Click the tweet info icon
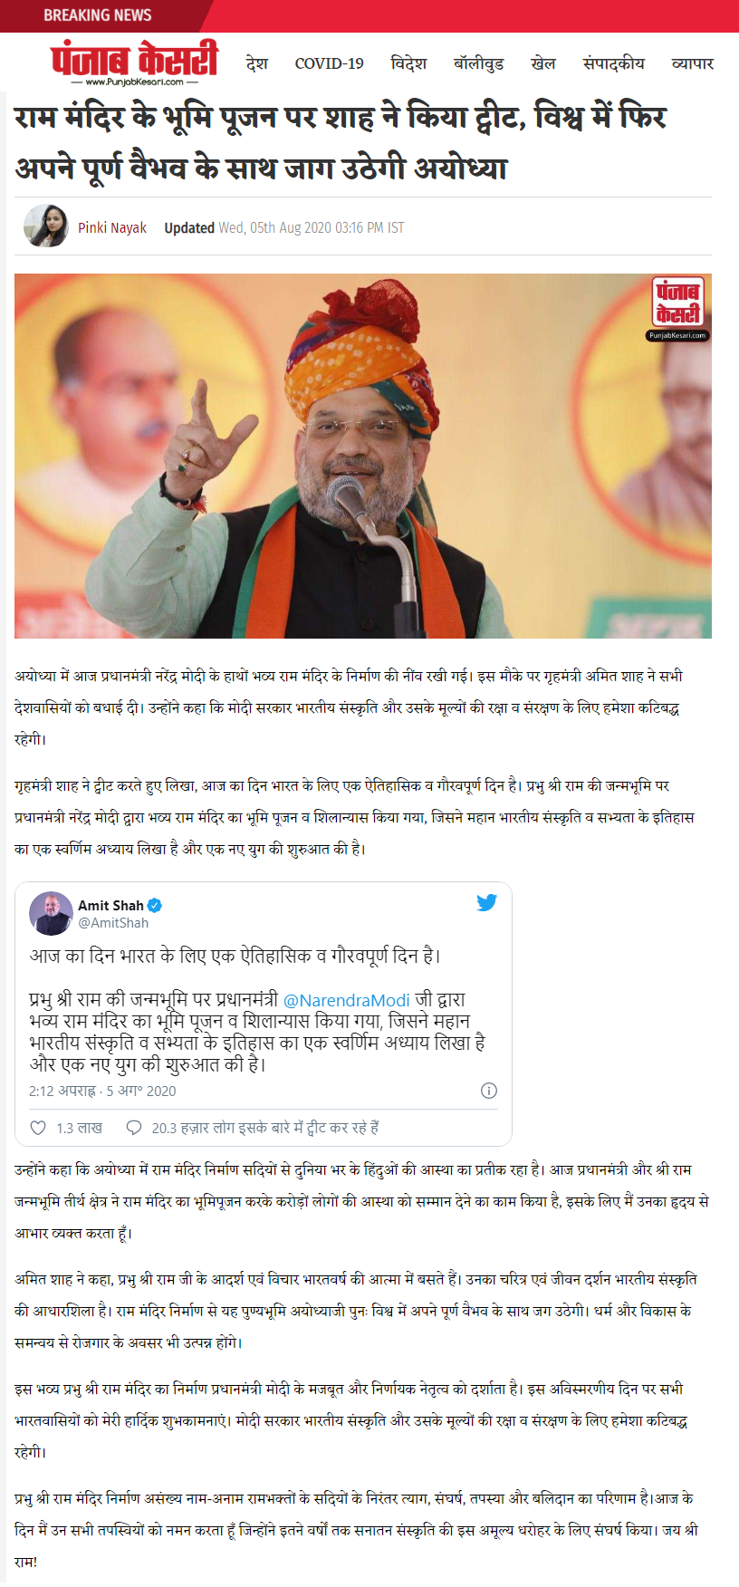The height and width of the screenshot is (1587, 739). click(x=489, y=1091)
